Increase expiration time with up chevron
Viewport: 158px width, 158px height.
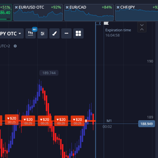[142, 29]
